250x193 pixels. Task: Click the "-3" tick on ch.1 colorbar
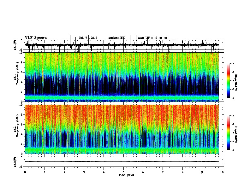233,64
